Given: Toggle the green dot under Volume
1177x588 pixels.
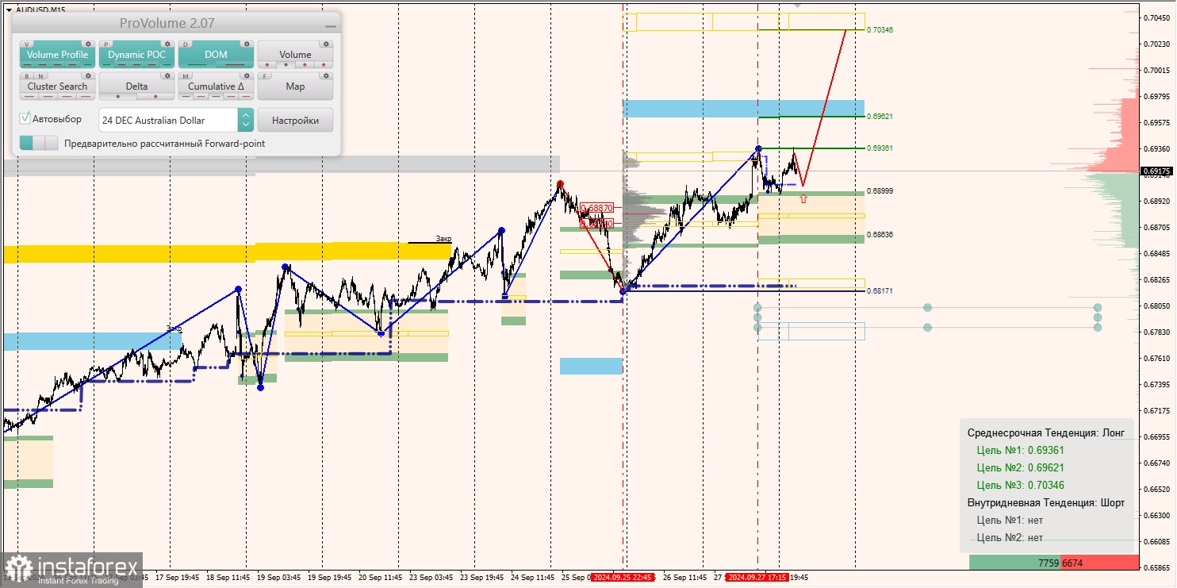Looking at the screenshot, I should (286, 64).
